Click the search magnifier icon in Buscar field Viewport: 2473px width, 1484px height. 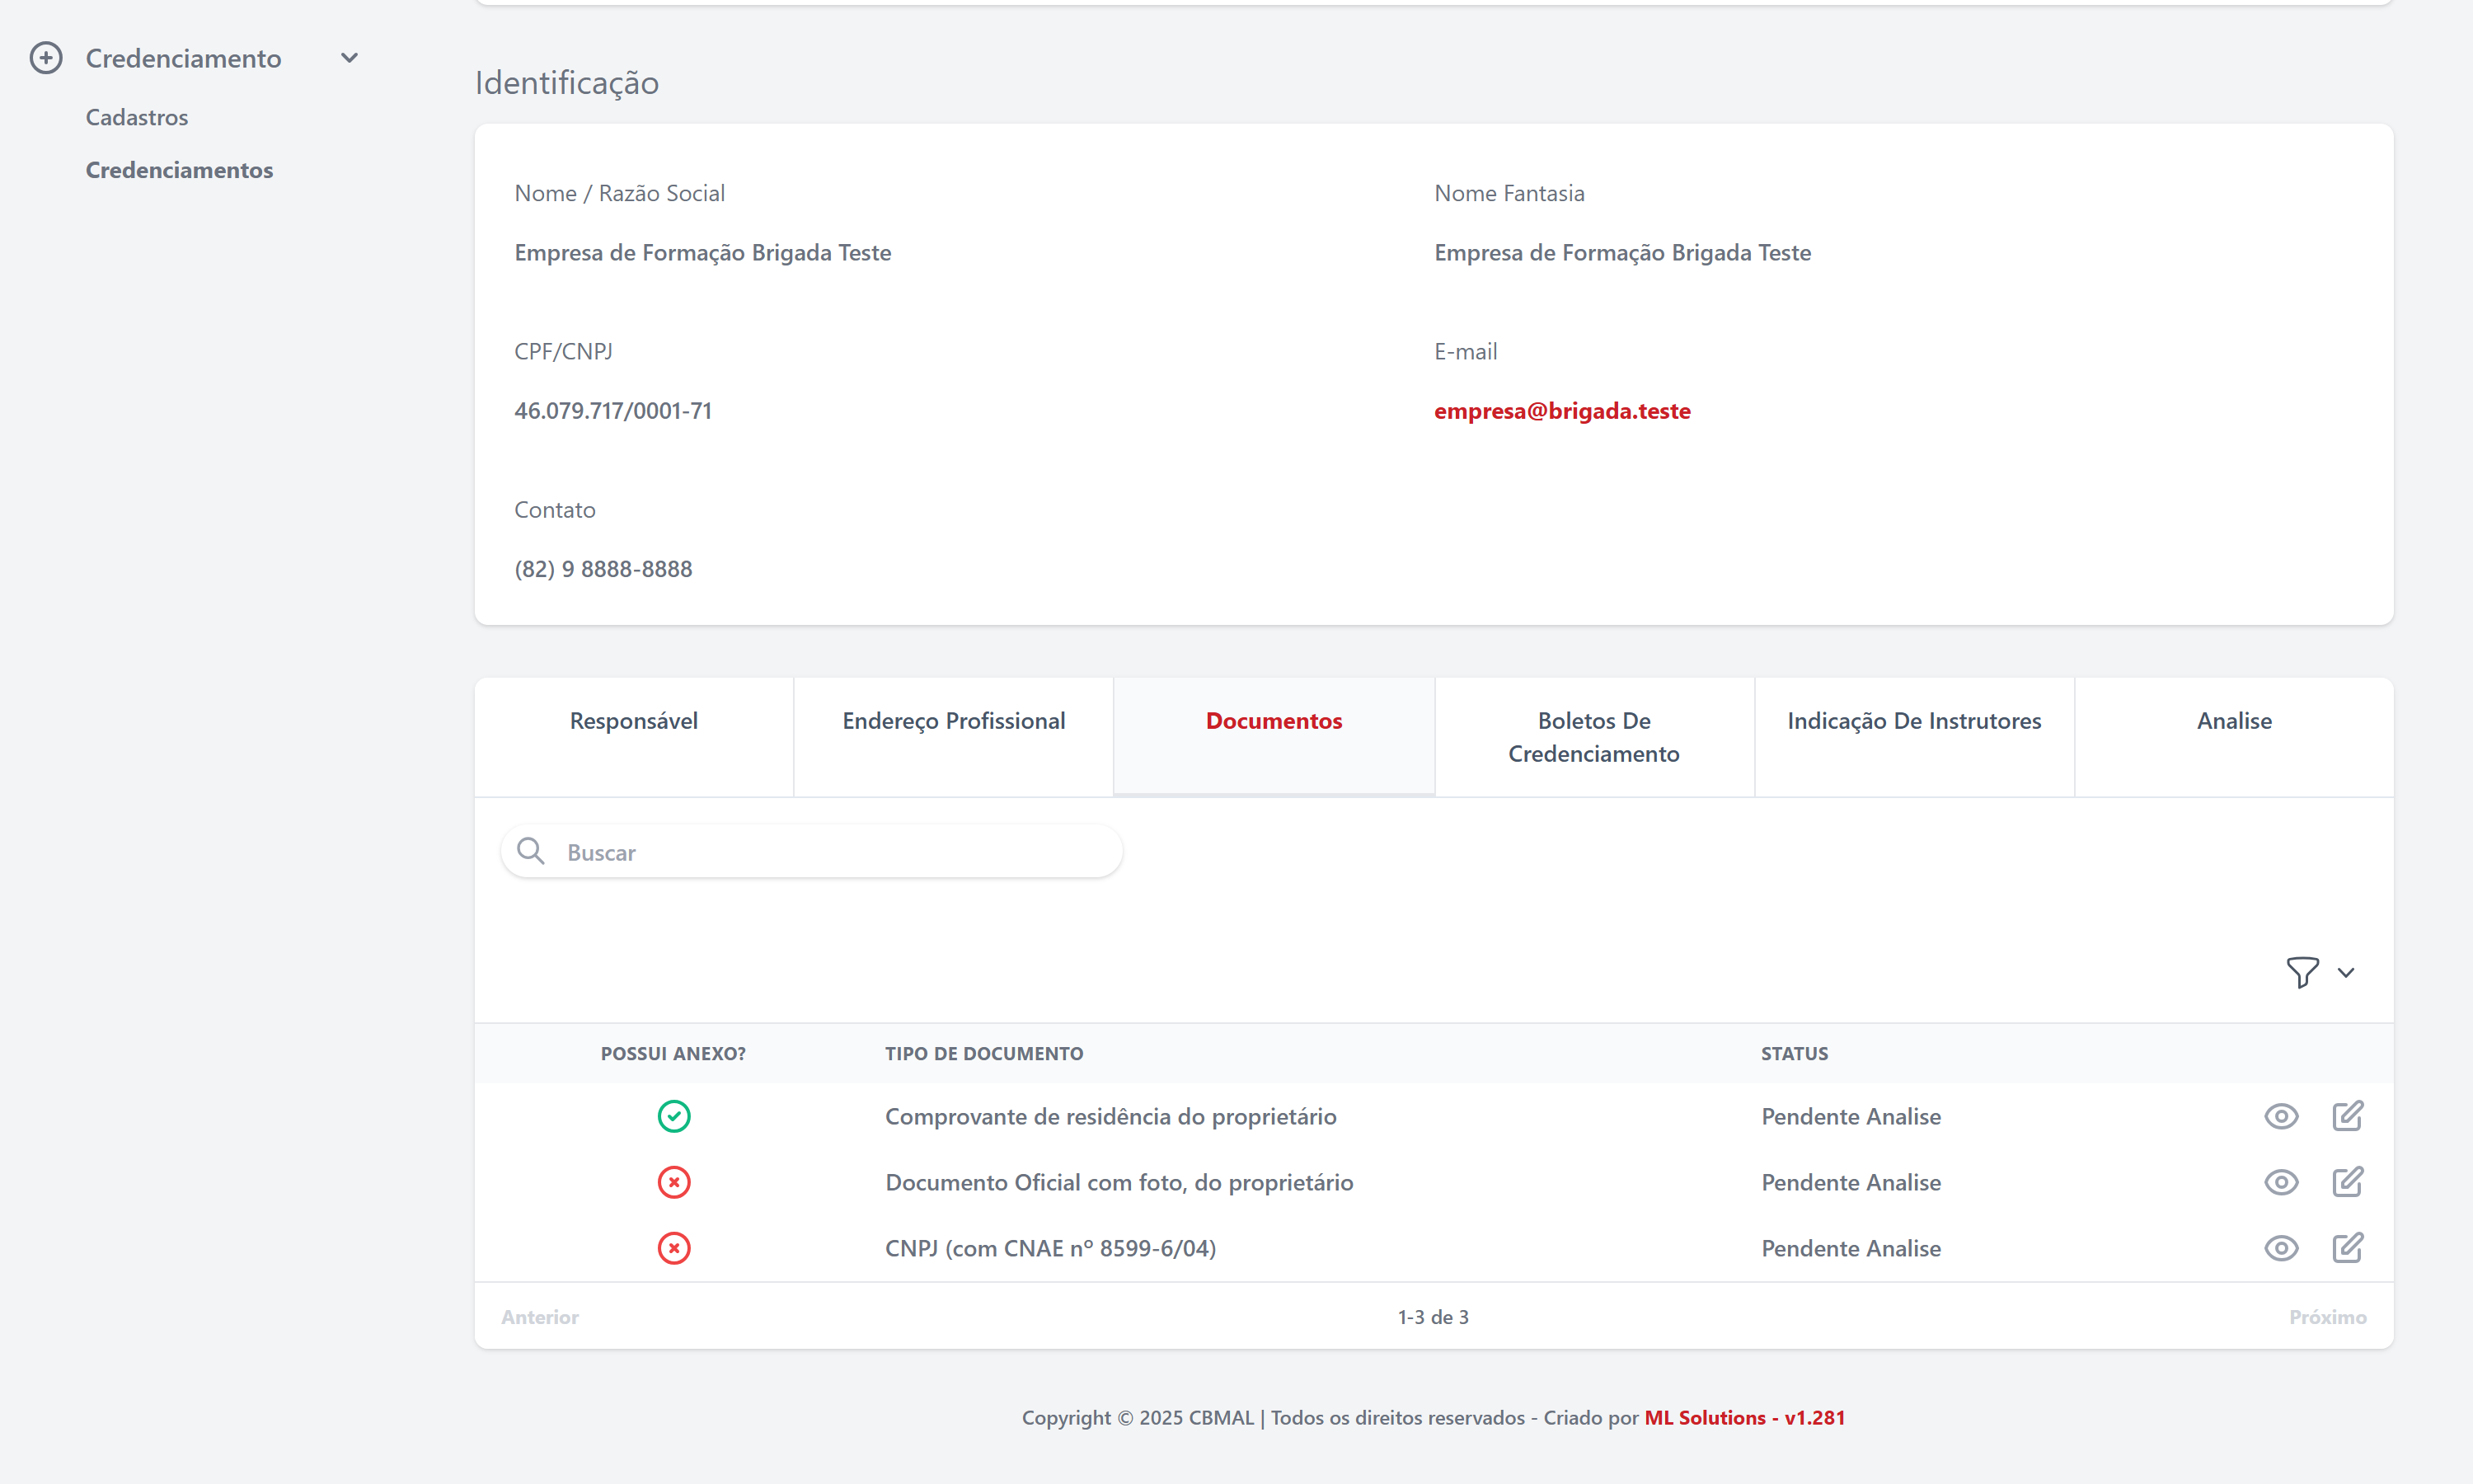tap(532, 851)
